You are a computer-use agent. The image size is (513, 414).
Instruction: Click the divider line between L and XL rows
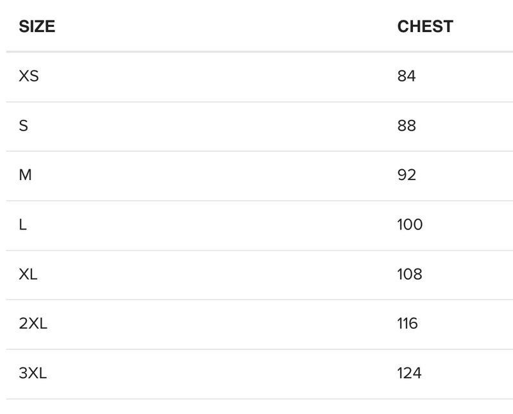click(x=256, y=250)
